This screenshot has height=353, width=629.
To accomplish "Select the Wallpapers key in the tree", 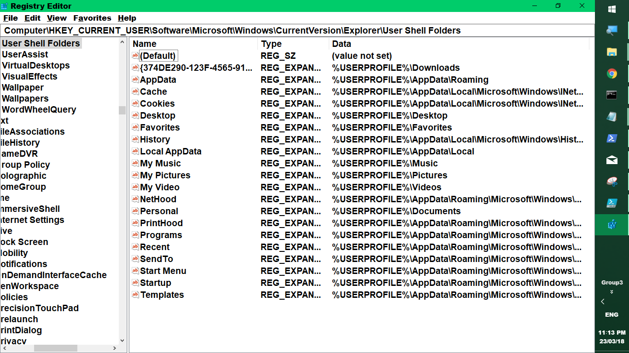I will click(25, 98).
